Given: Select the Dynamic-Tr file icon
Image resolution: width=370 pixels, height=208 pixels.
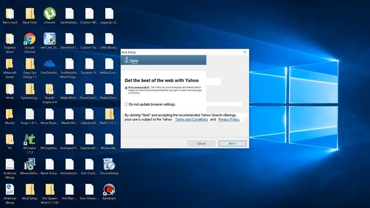Looking at the screenshot, I should pos(89,66).
